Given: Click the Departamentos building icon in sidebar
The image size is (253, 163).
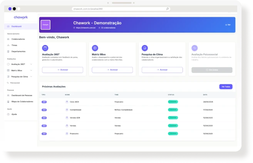Looking at the screenshot, I should (8, 52).
